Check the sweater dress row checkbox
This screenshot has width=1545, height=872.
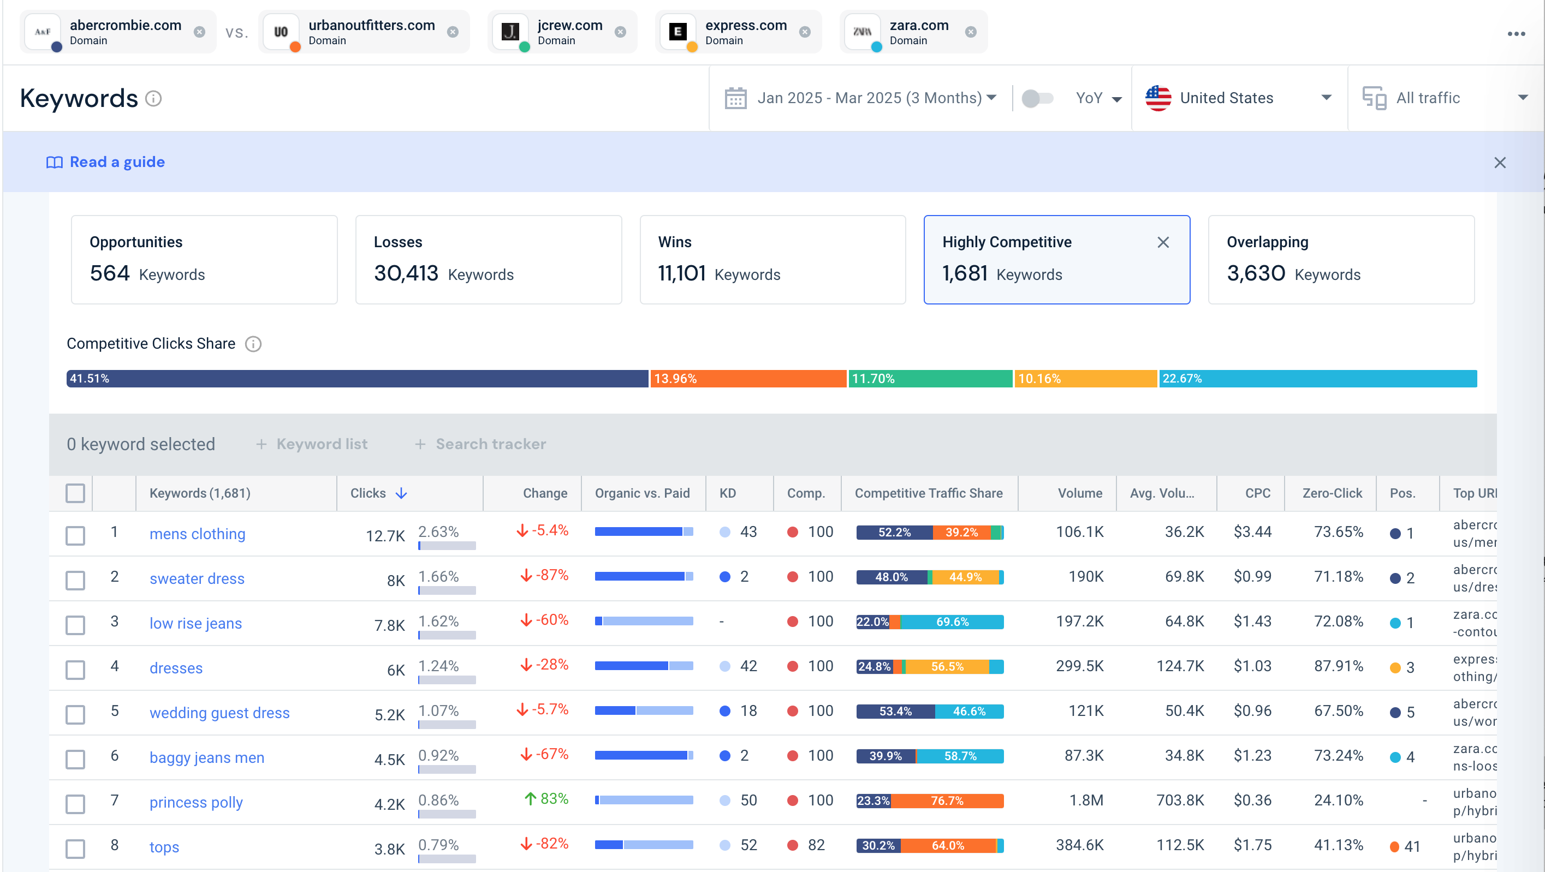coord(75,580)
